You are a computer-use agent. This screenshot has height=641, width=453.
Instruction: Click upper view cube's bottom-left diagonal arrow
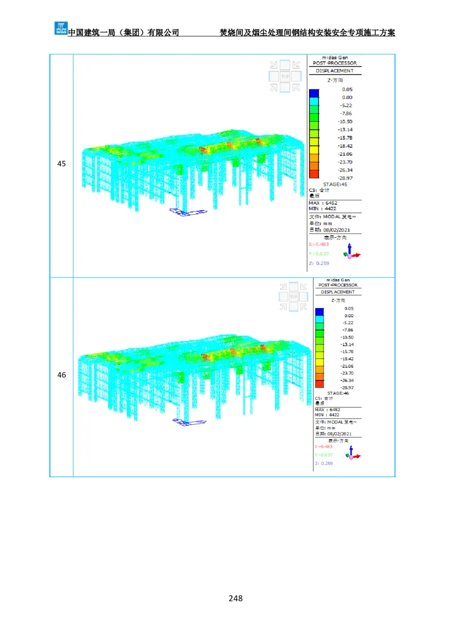point(274,87)
